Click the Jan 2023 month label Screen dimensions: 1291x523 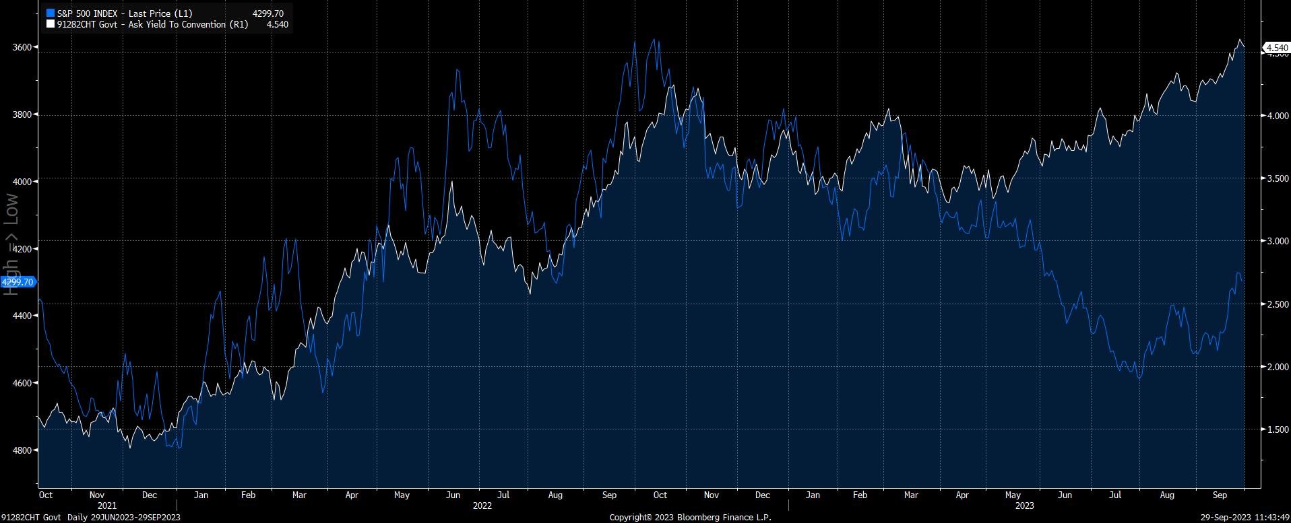813,495
